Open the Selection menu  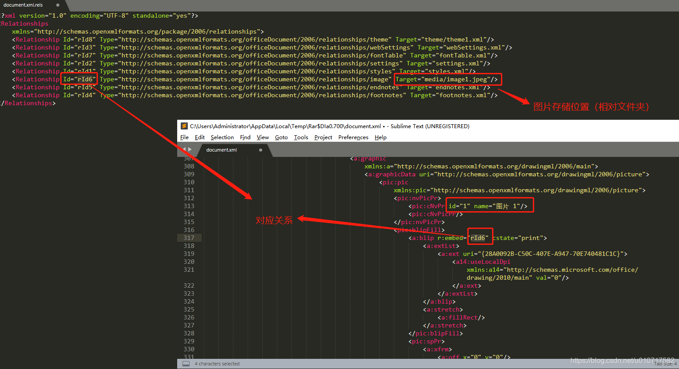pos(222,137)
